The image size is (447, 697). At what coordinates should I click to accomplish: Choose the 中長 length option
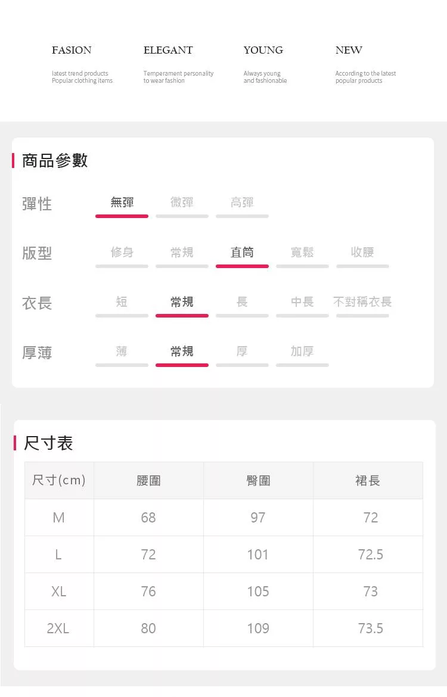[x=302, y=302]
